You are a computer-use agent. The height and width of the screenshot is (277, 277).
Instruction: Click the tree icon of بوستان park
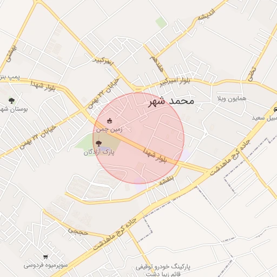(x=11, y=101)
